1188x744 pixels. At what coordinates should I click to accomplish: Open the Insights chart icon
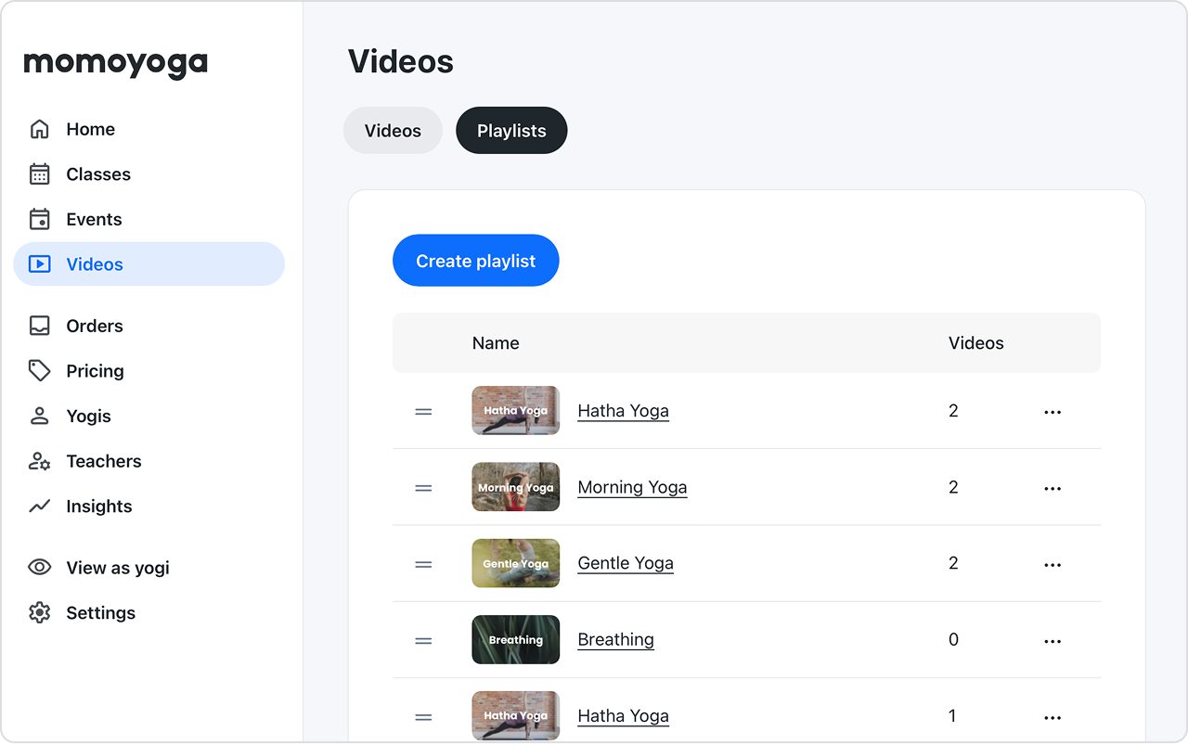coord(38,506)
